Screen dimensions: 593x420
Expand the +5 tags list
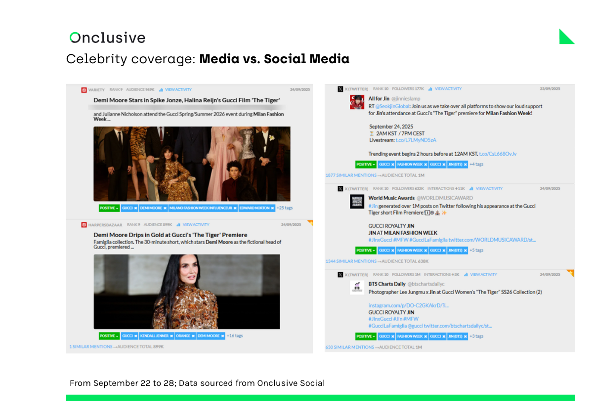coord(476,251)
